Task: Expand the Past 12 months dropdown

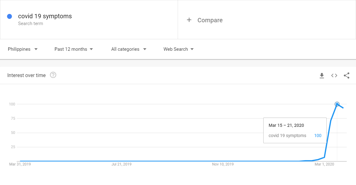Action: (74, 49)
